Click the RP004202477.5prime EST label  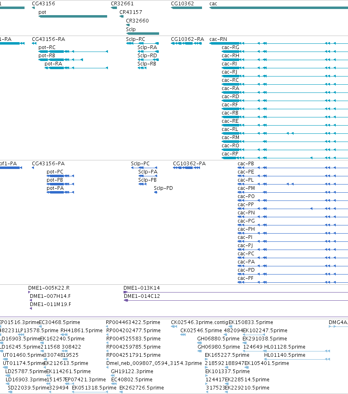tap(133, 331)
